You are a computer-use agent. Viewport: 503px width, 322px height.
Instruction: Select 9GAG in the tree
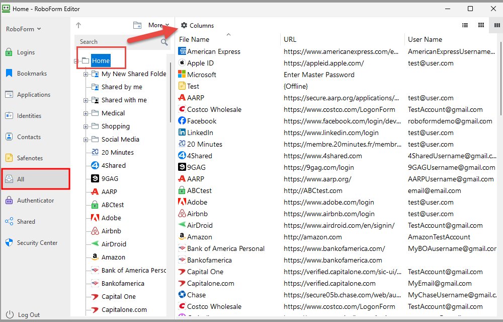tap(110, 179)
